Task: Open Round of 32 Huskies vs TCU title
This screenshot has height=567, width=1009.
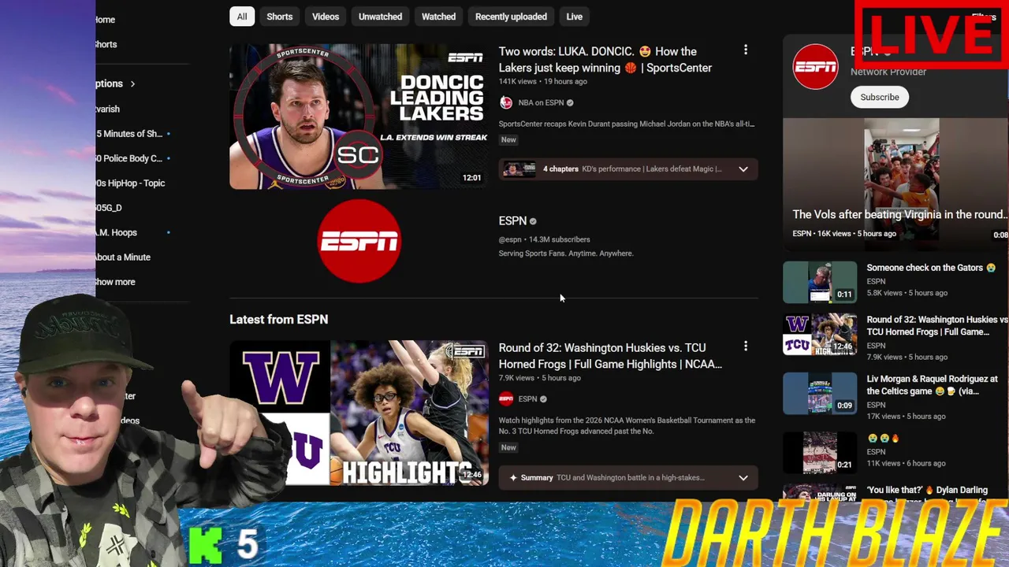Action: (610, 356)
